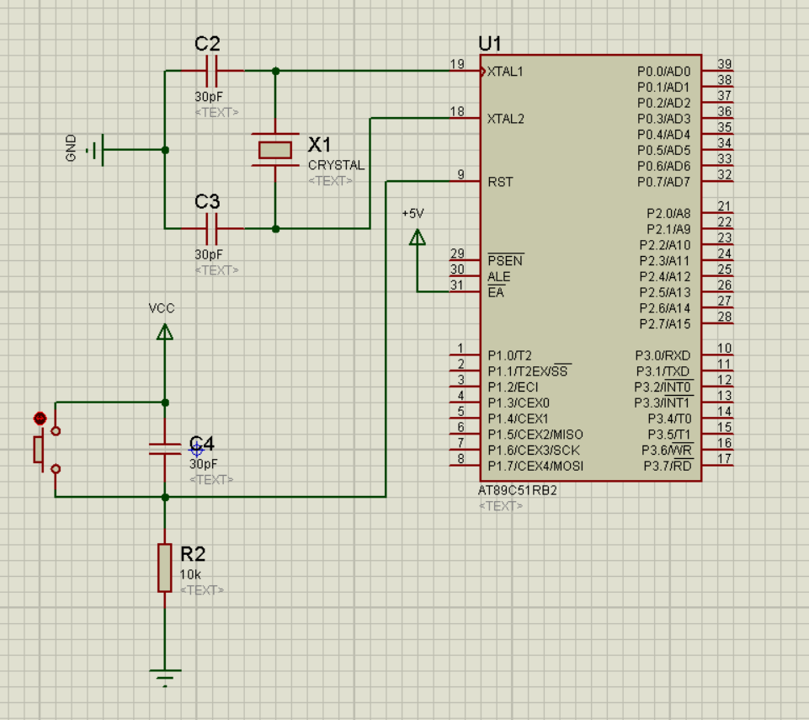Select the P3.7/RD pin 17
809x720 pixels.
point(717,465)
